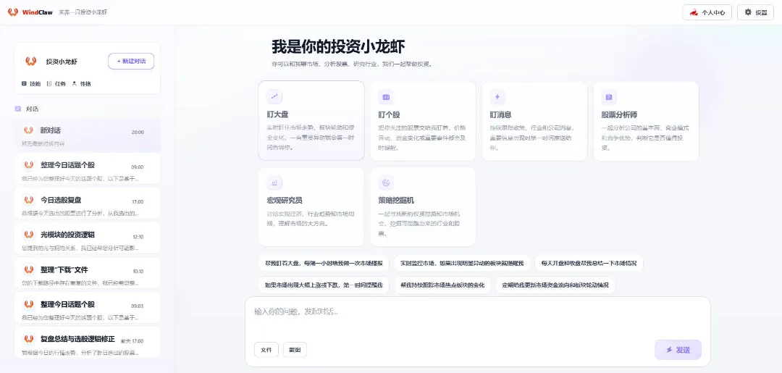Start a new chat with 新建对话

tap(131, 61)
